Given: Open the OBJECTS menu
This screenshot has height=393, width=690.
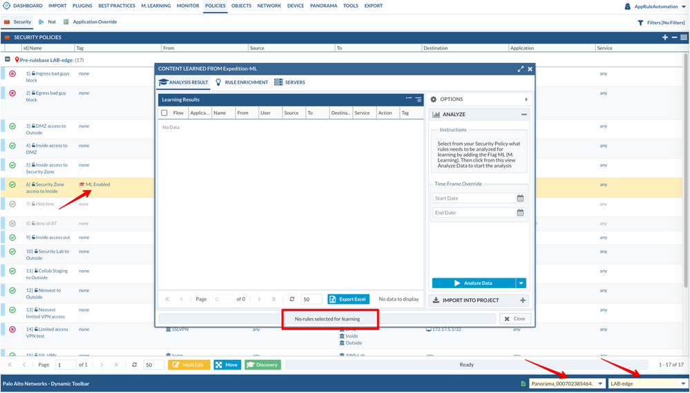Looking at the screenshot, I should 242,6.
